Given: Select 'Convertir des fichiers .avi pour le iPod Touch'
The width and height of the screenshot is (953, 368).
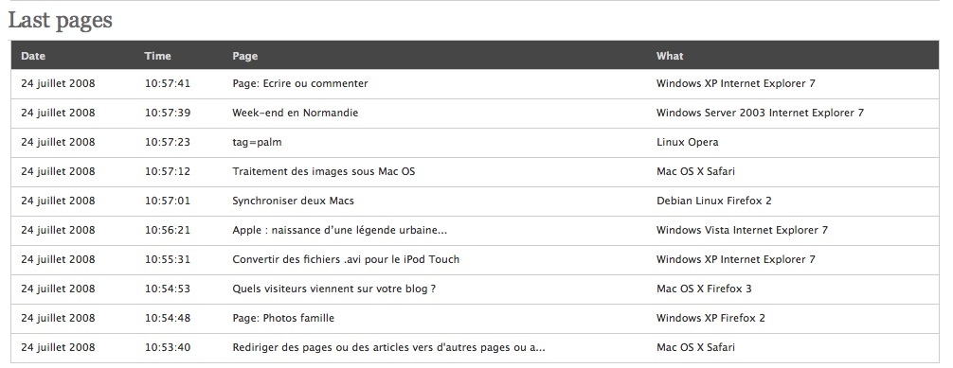Looking at the screenshot, I should pos(346,259).
